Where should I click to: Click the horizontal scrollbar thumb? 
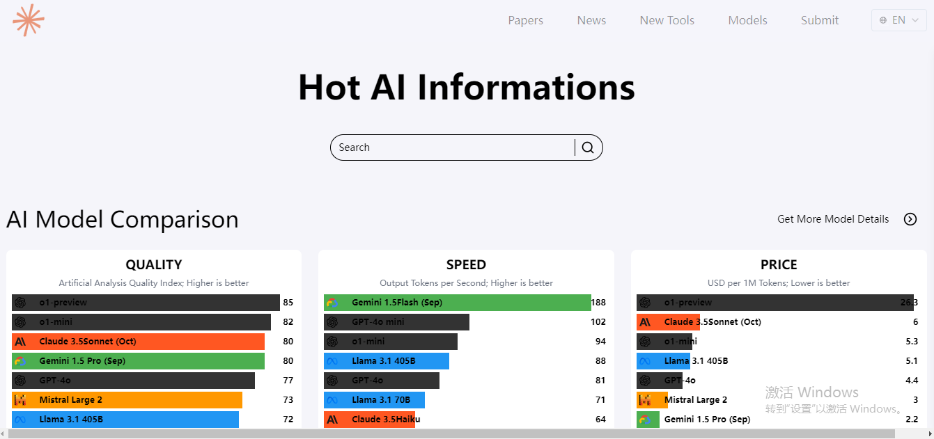pos(451,434)
